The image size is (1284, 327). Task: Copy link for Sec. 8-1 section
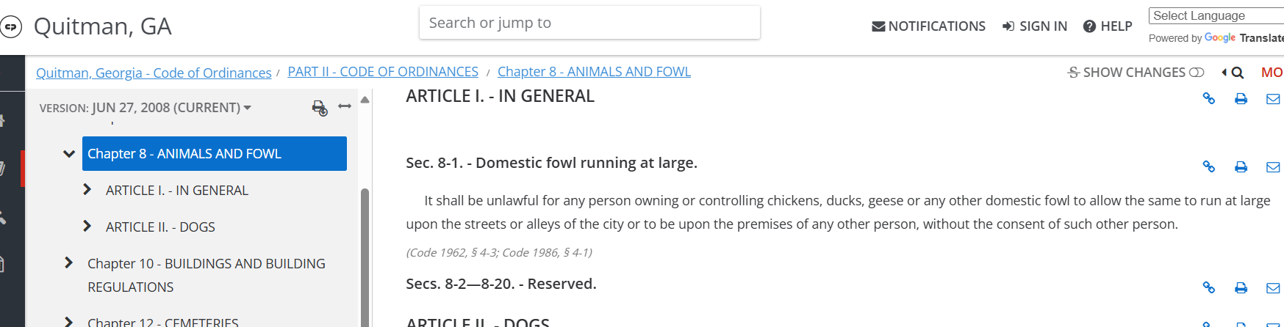[x=1208, y=166]
